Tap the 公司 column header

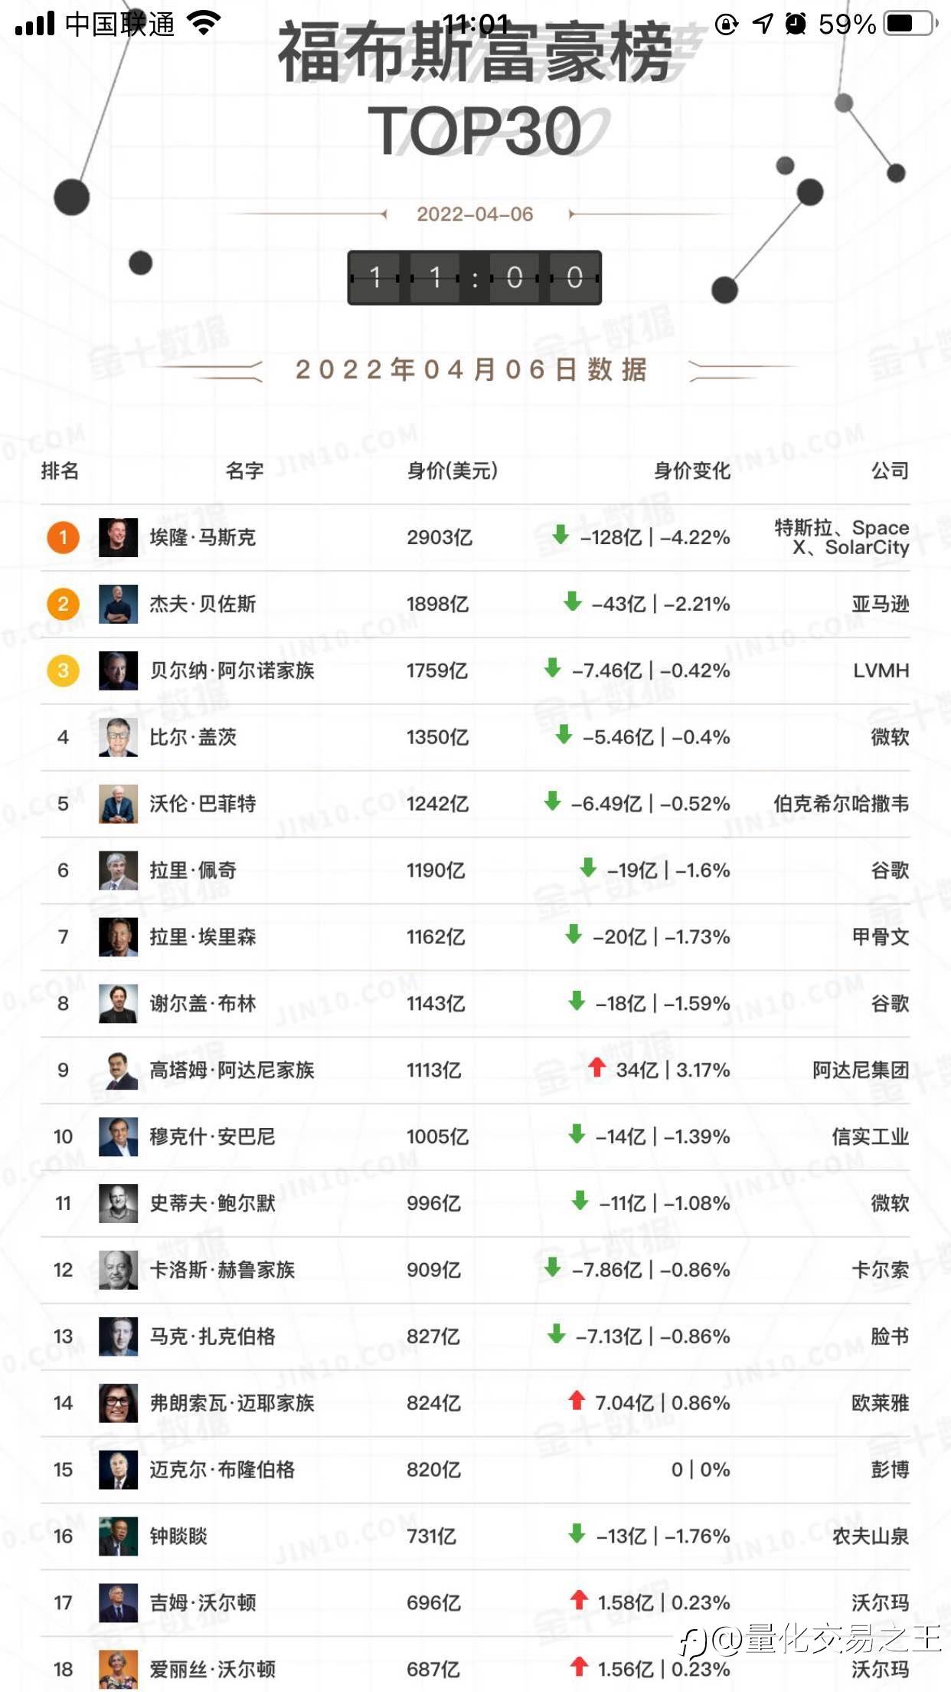(890, 471)
